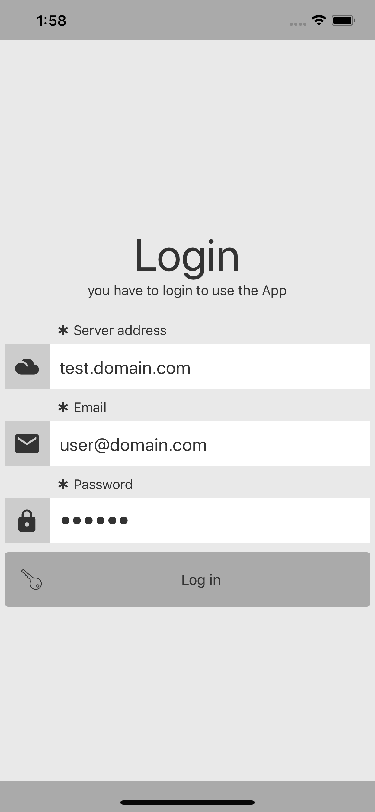375x812 pixels.
Task: Tap the key icon on Log in button
Action: pos(31,579)
